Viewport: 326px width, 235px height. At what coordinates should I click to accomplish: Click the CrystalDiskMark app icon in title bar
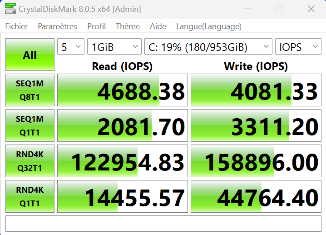(10, 9)
